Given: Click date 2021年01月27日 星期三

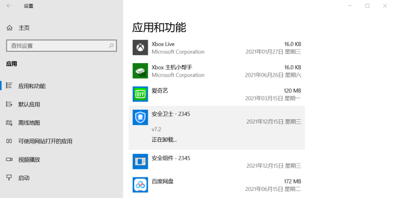Looking at the screenshot, I should click(273, 52).
